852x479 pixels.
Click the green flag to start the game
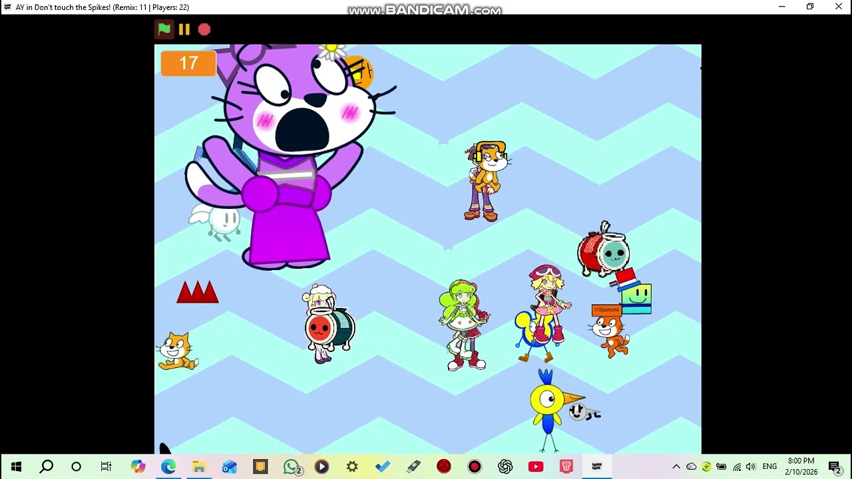(164, 29)
